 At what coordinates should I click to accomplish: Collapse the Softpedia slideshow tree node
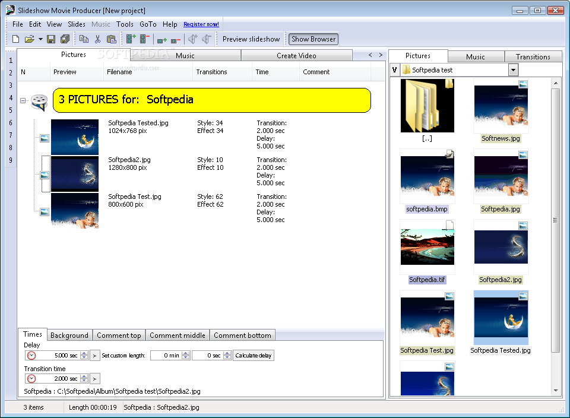[x=23, y=100]
